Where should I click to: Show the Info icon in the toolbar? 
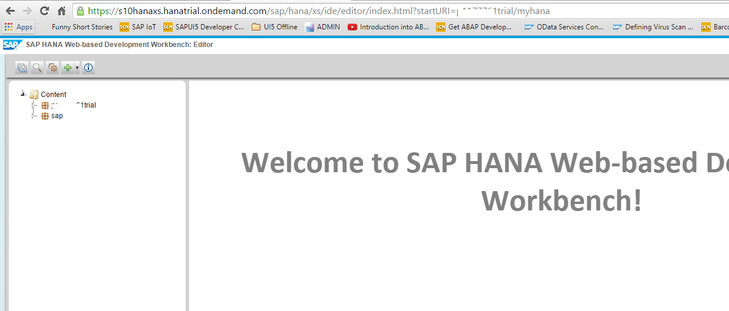pos(88,68)
